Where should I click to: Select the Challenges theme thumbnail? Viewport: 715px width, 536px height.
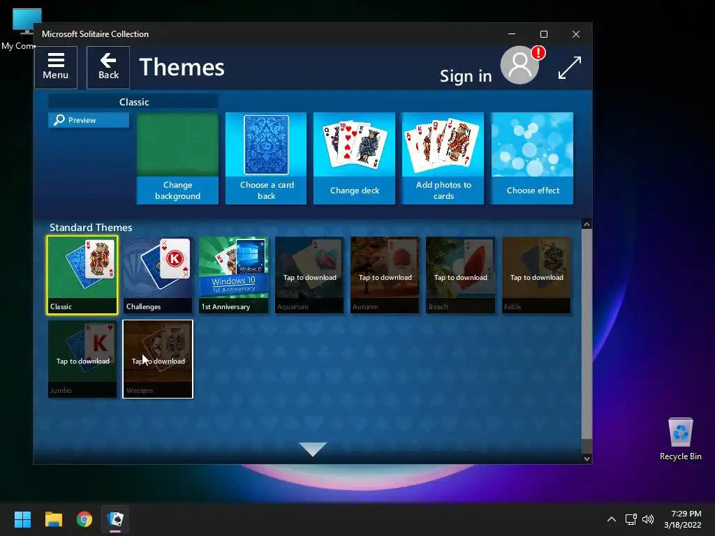[x=158, y=275]
